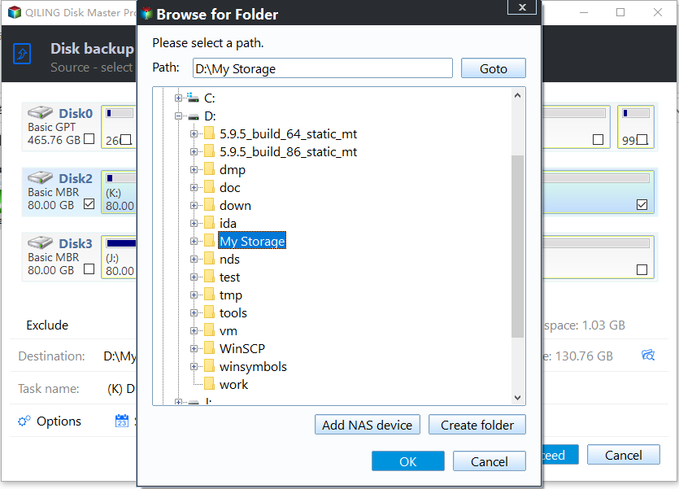Screen dimensions: 679x489
Task: Click the Disk0 drive icon
Action: coord(41,112)
